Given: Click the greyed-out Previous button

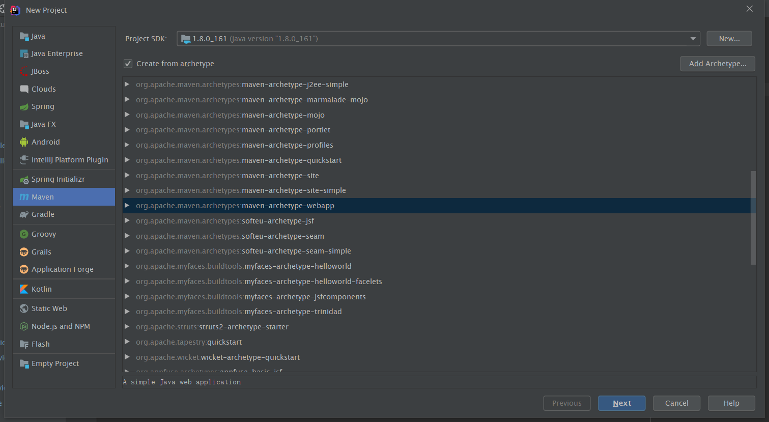Looking at the screenshot, I should pyautogui.click(x=567, y=403).
